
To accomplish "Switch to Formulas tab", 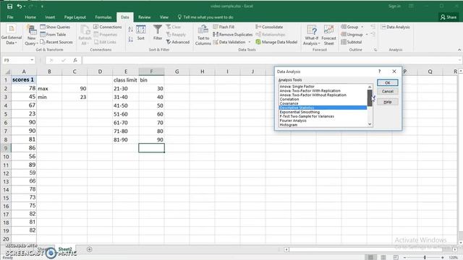I will pyautogui.click(x=103, y=17).
